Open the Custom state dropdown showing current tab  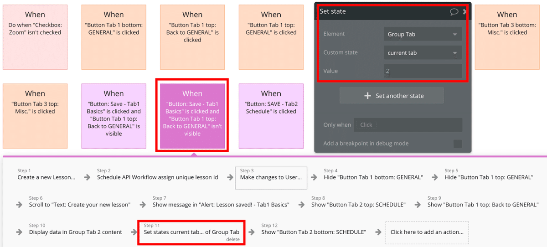423,53
